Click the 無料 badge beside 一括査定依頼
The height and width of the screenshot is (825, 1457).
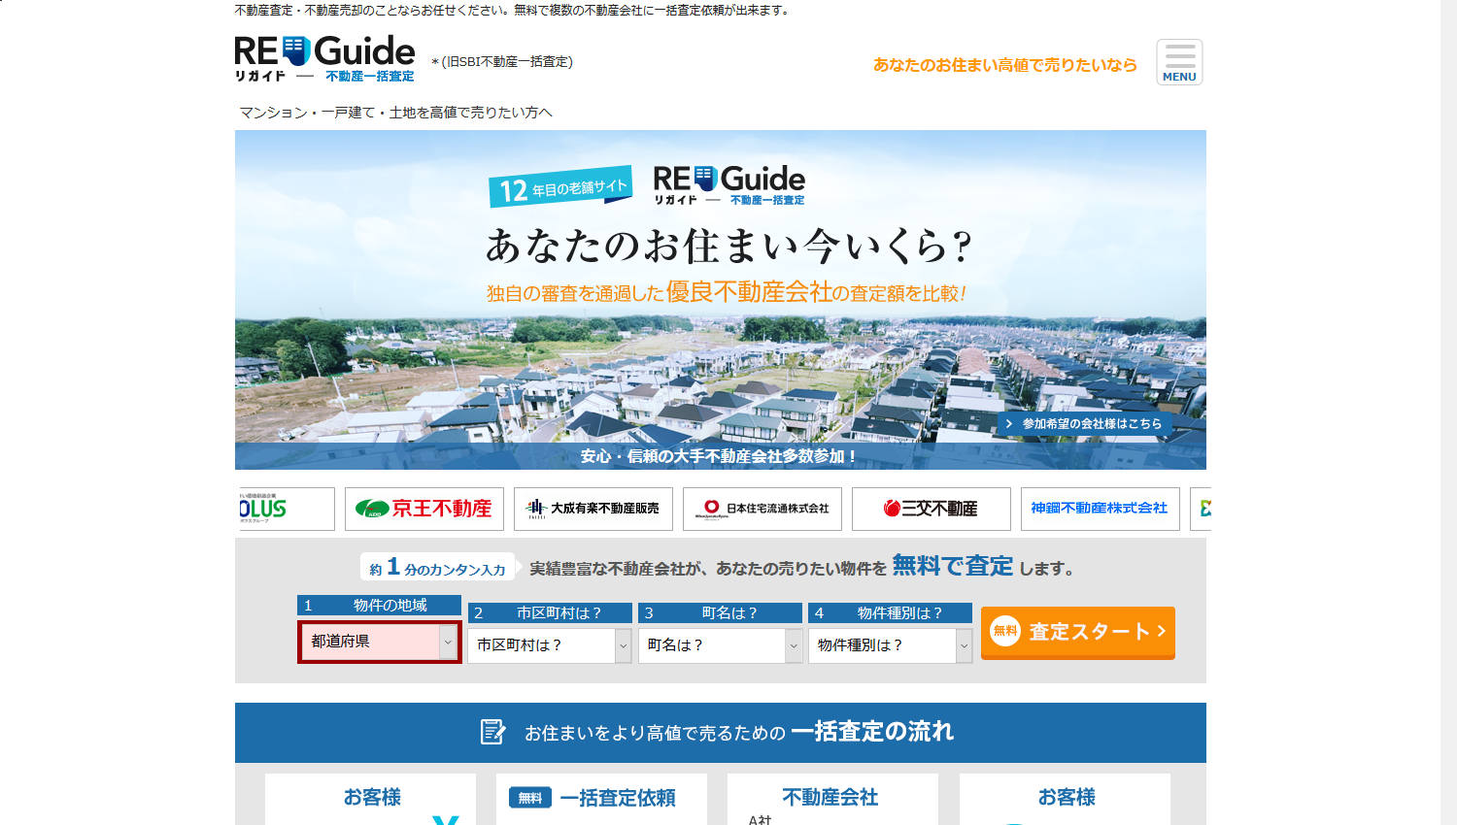[530, 798]
